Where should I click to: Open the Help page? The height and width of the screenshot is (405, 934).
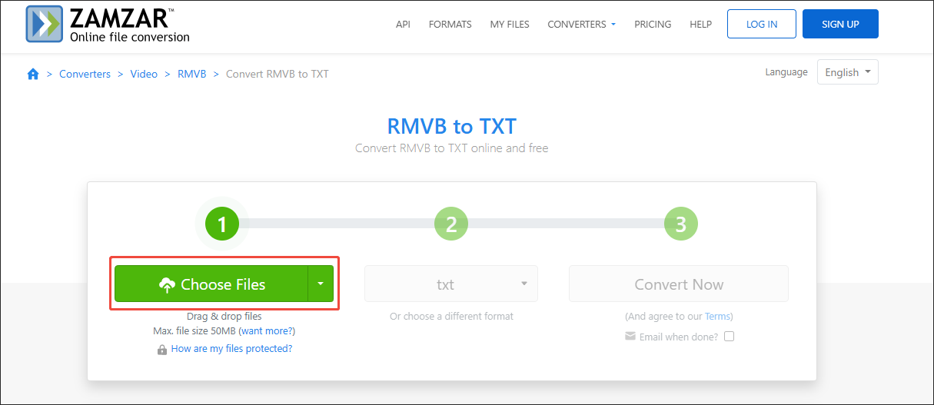point(701,24)
